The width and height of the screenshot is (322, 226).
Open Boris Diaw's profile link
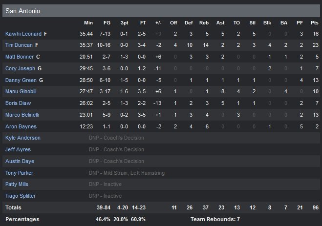(17, 103)
